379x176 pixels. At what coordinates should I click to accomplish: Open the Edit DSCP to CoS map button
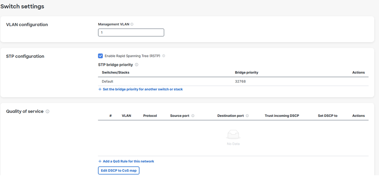pos(119,171)
